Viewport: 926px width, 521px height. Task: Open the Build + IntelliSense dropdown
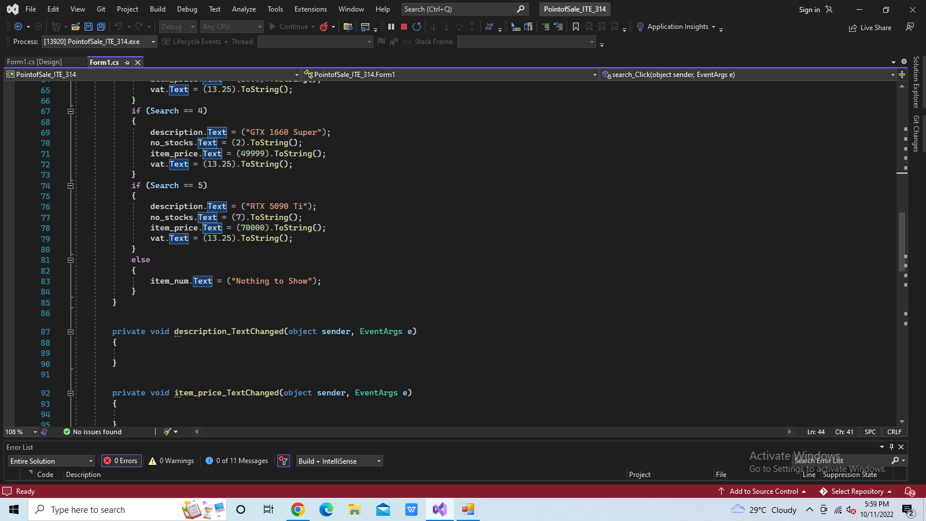339,461
